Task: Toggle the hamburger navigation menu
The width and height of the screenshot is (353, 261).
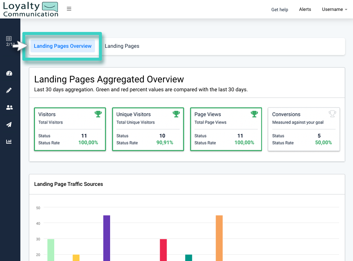Action: pyautogui.click(x=69, y=9)
